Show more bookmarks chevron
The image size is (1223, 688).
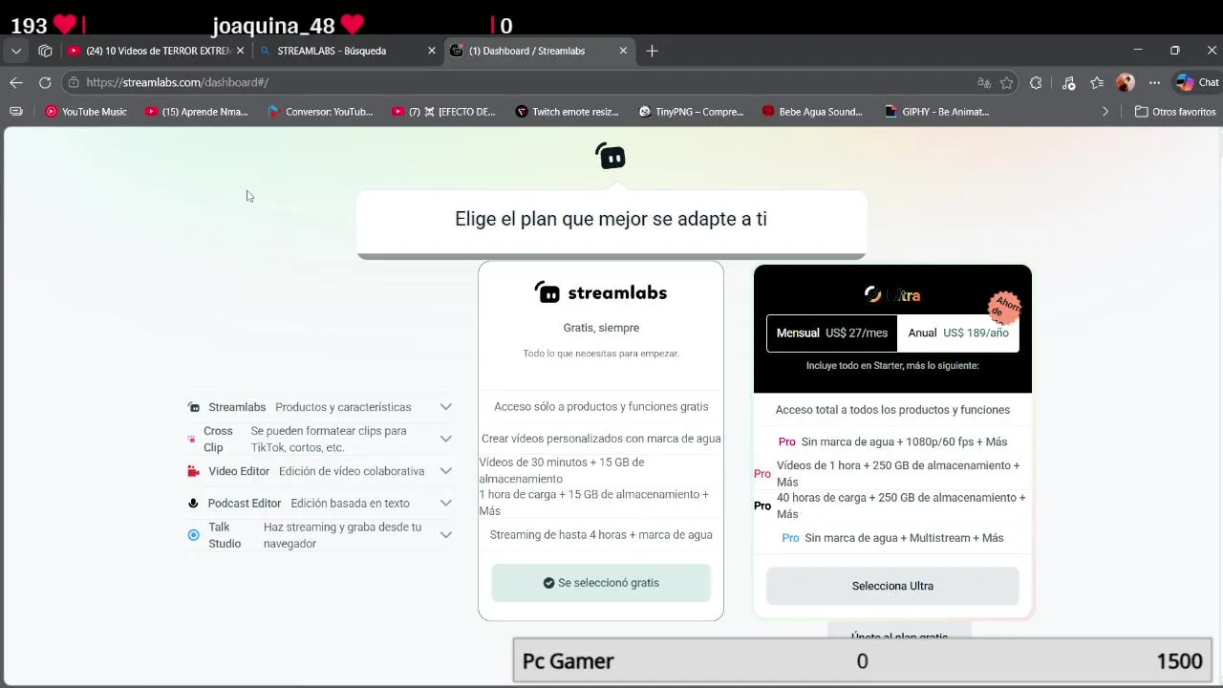[1105, 112]
